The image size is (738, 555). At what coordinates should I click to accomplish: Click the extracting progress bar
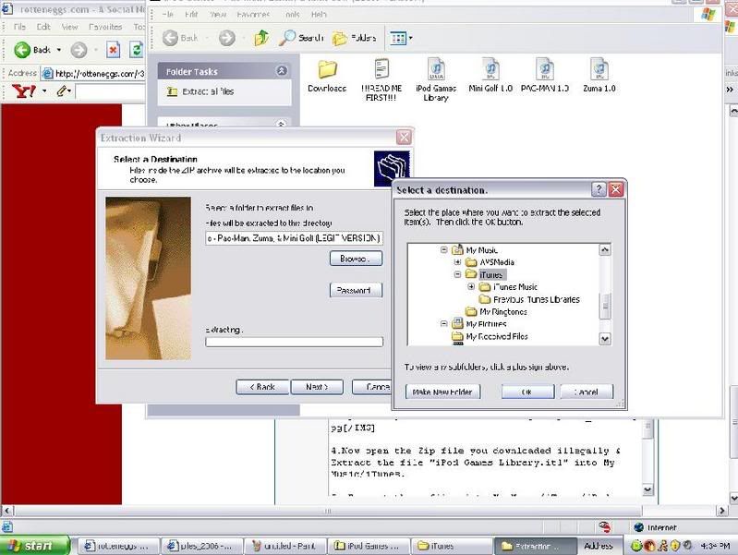coord(294,343)
